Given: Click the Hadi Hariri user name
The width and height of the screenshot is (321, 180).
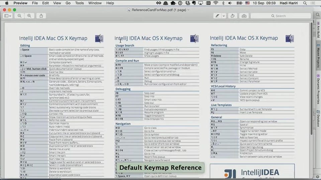Looking at the screenshot, I should 289,3.
